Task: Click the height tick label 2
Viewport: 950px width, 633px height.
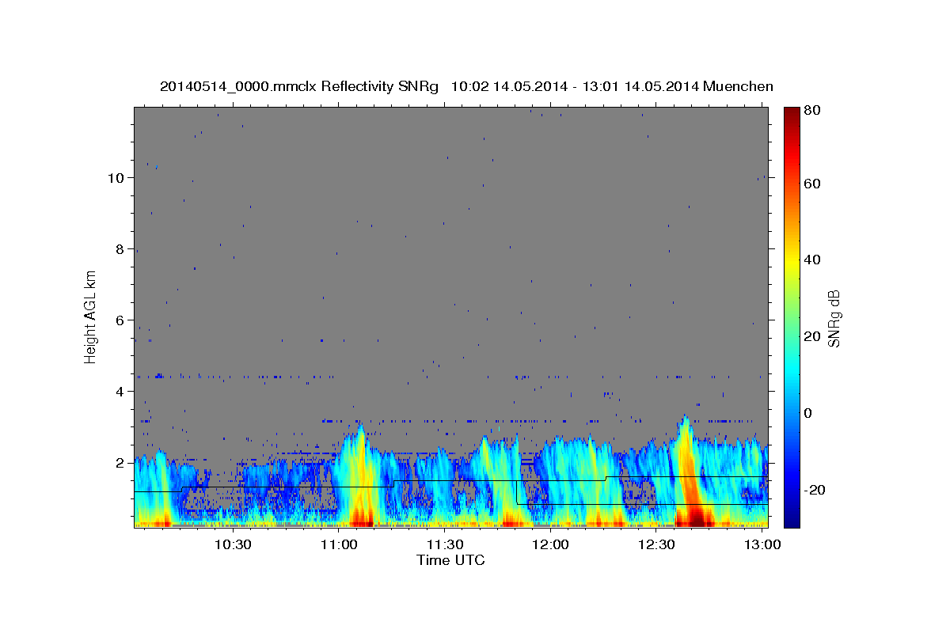Action: pos(120,463)
